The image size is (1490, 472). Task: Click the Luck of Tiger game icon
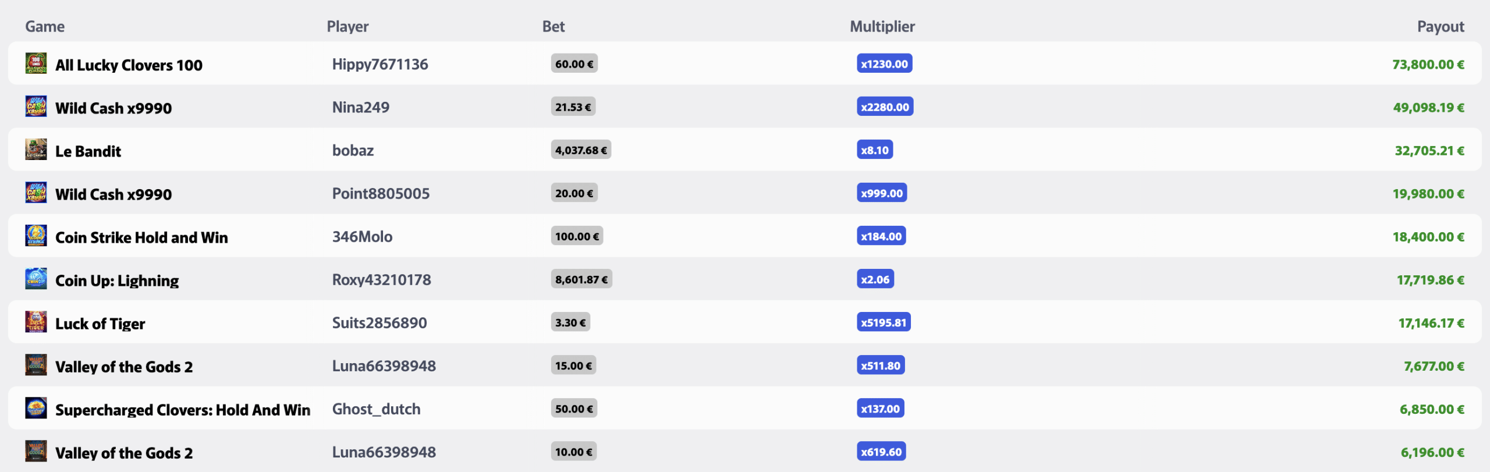click(x=36, y=322)
